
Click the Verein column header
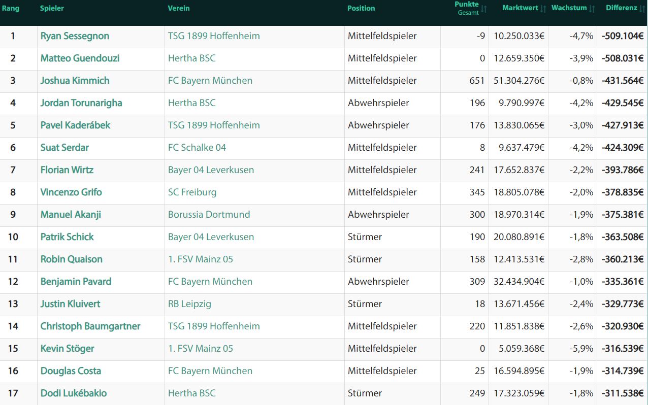[178, 8]
